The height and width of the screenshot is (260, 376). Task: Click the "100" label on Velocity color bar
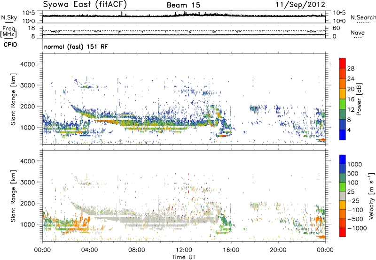click(352, 183)
